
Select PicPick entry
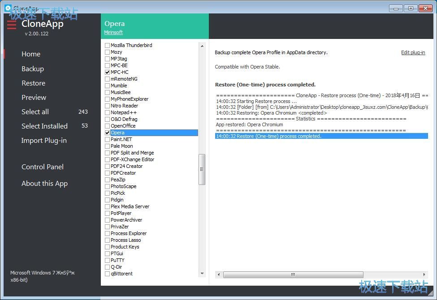point(117,193)
